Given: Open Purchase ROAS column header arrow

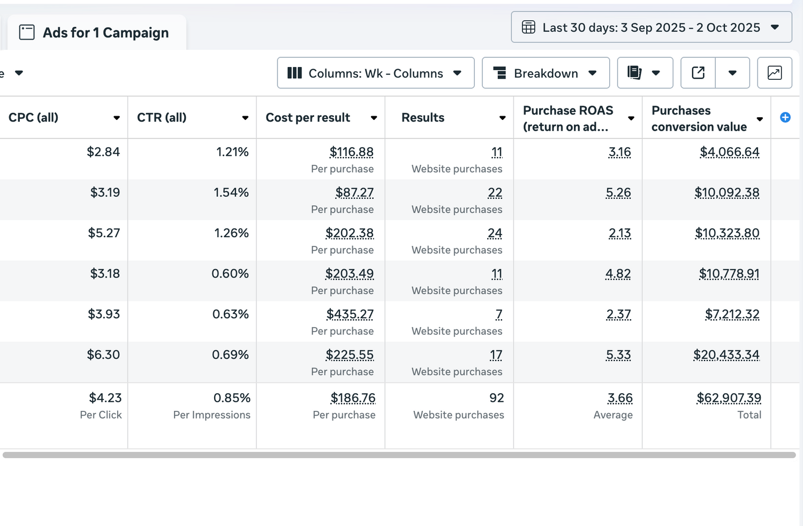Looking at the screenshot, I should [631, 118].
